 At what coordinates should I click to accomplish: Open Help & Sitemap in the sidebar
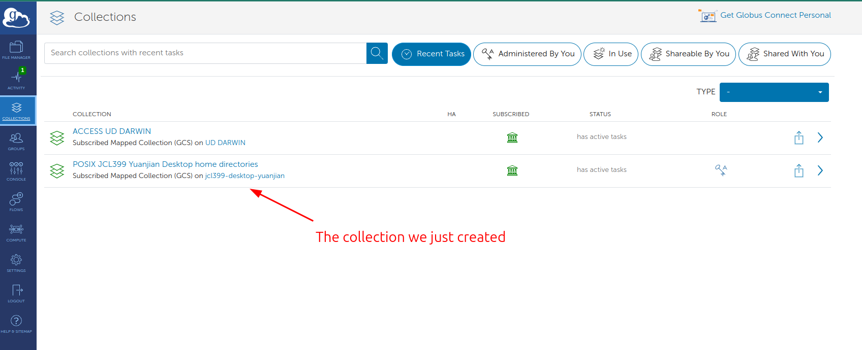click(x=16, y=324)
